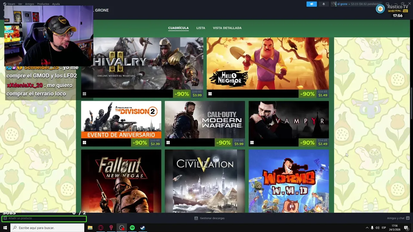This screenshot has height=232, width=413.
Task: Open the Civilization V game tile
Action: click(205, 181)
